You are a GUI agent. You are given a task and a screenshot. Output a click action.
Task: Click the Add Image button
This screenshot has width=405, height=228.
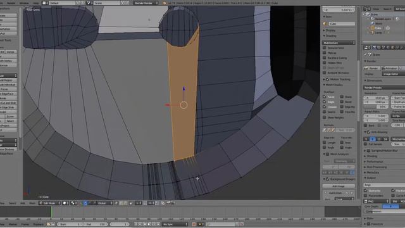click(339, 186)
